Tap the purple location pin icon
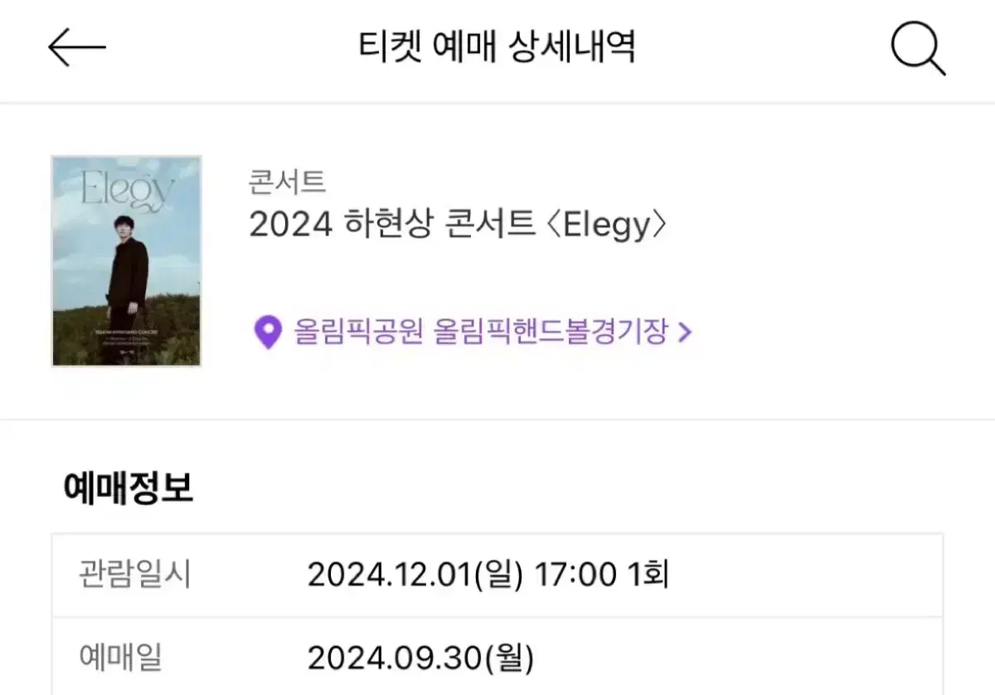The height and width of the screenshot is (695, 995). (267, 333)
